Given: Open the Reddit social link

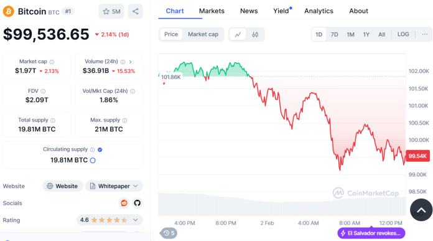Looking at the screenshot, I should tap(124, 203).
